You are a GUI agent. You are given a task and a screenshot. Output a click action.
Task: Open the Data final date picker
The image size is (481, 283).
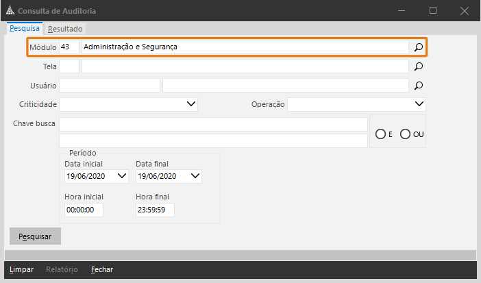(x=195, y=176)
